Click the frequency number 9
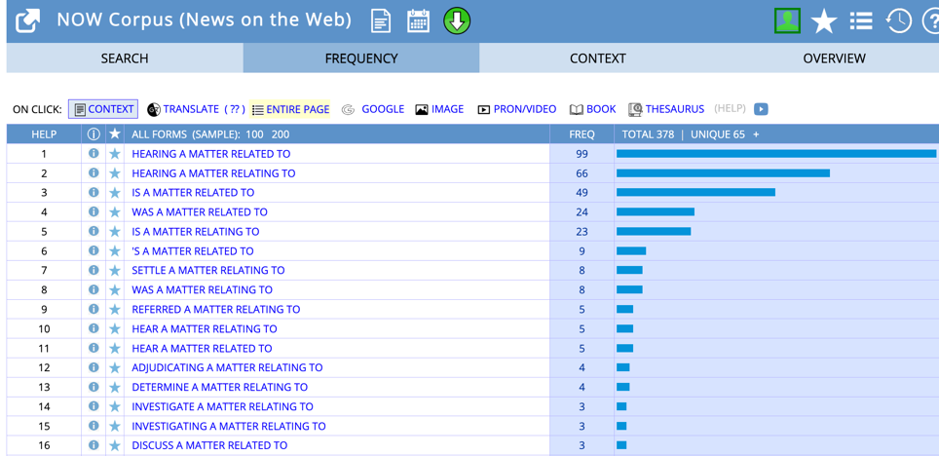939x456 pixels. click(x=582, y=251)
